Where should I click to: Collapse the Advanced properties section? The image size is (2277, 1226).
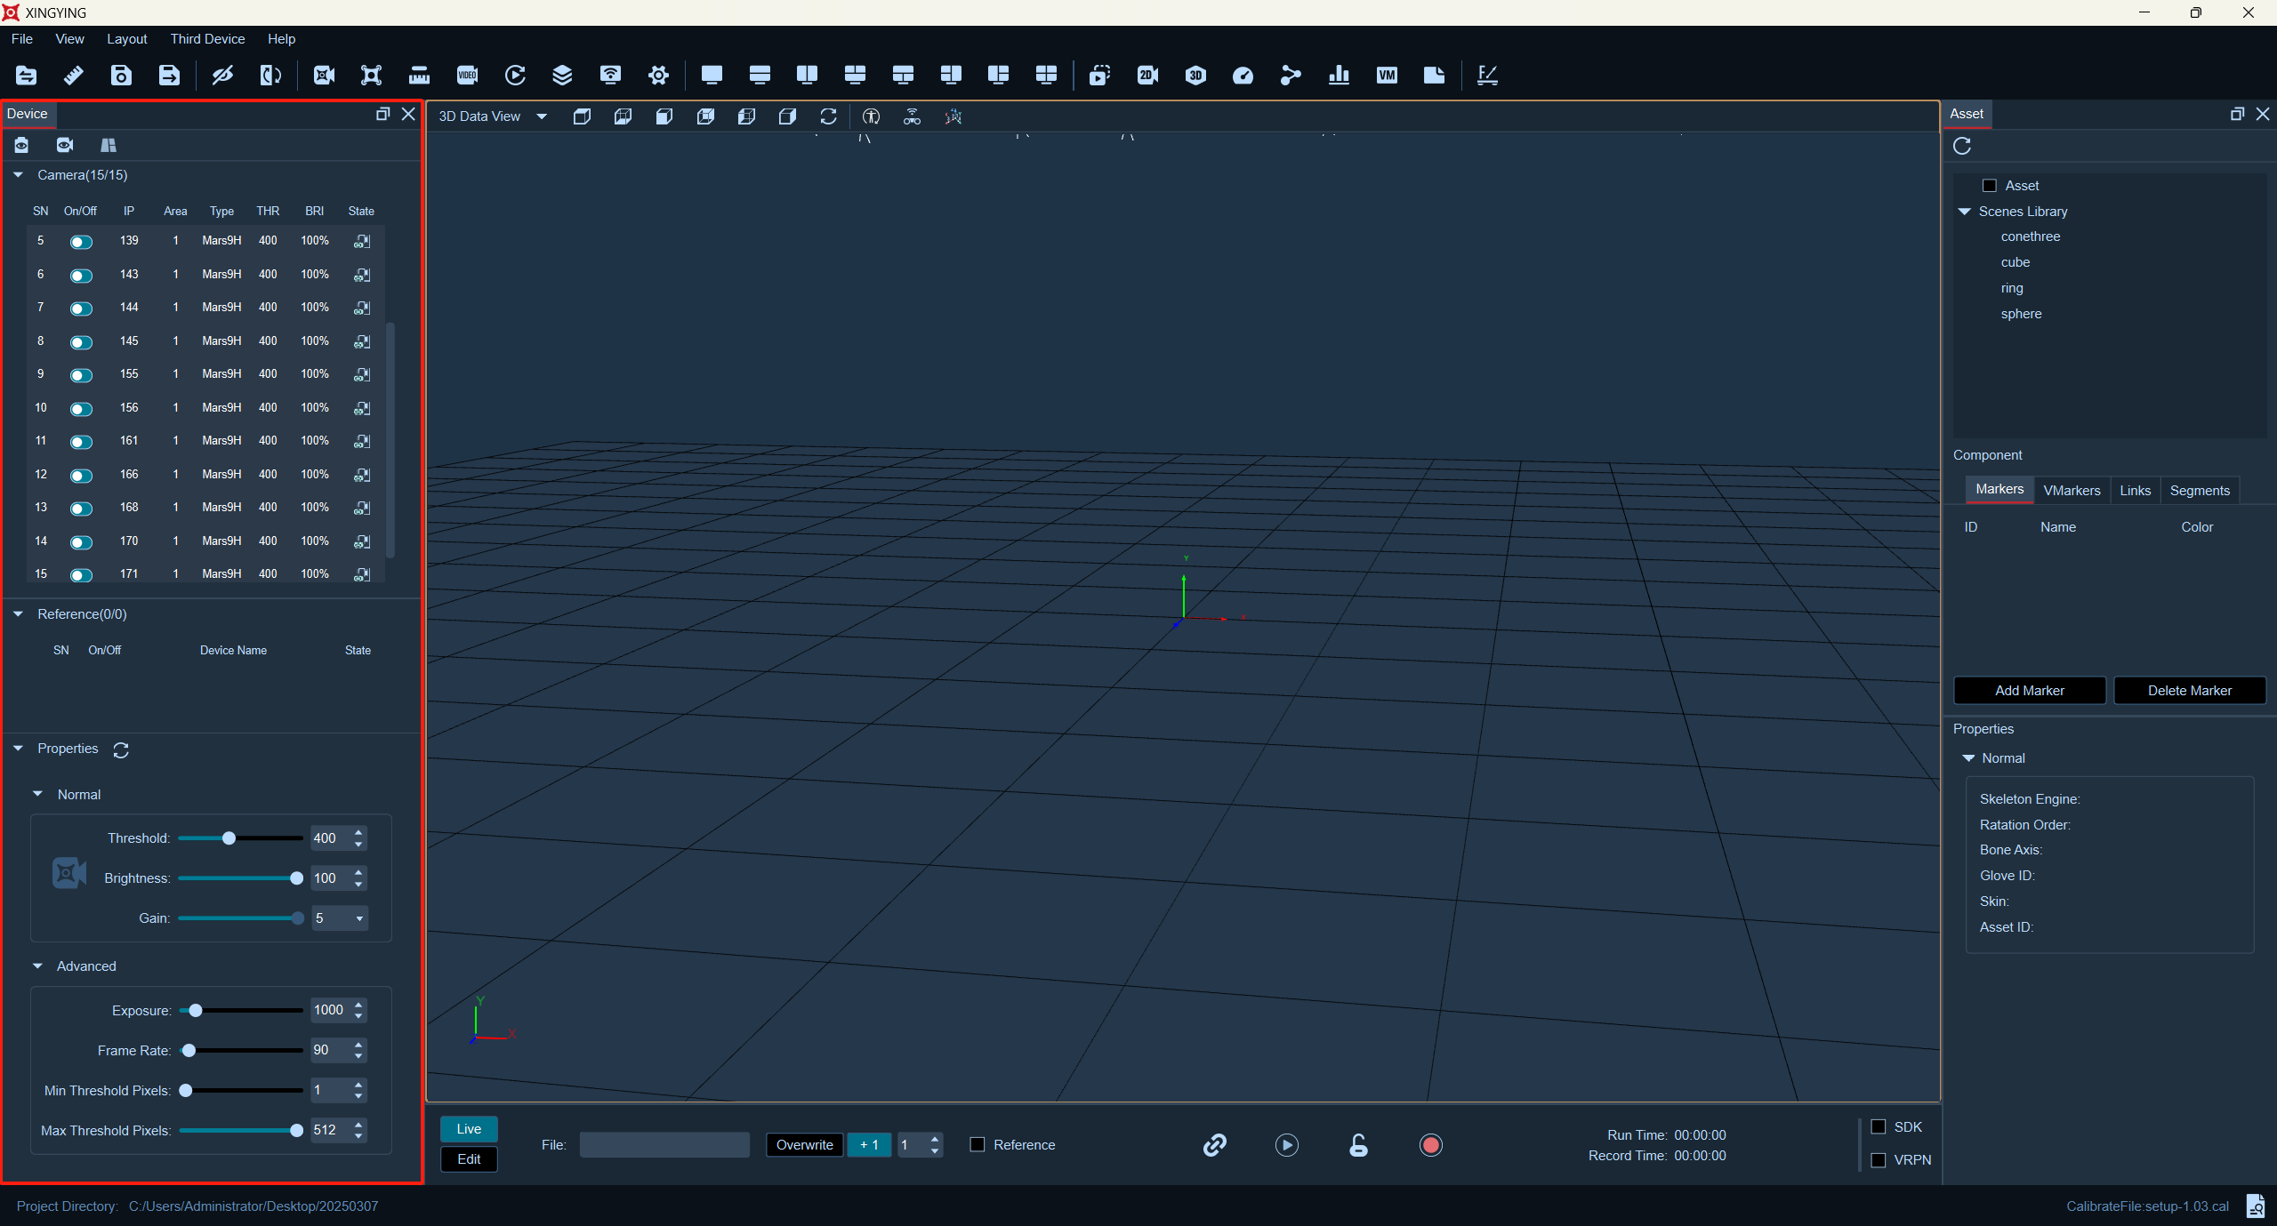(x=37, y=966)
